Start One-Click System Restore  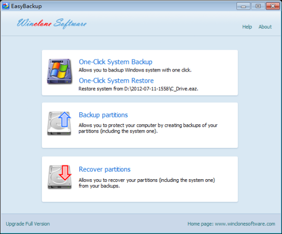(116, 80)
